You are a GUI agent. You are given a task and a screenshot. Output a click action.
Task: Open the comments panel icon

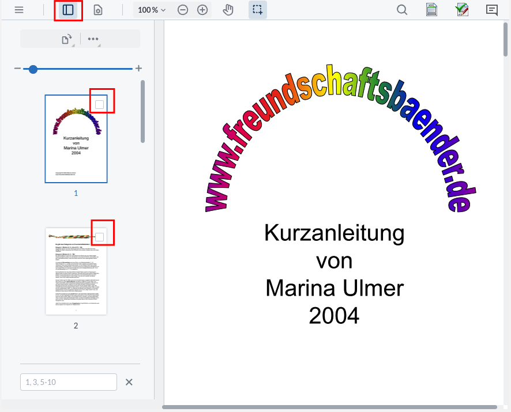pyautogui.click(x=491, y=10)
